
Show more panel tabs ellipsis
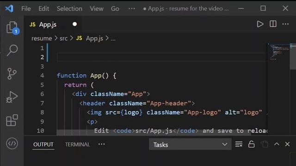pos(102,144)
